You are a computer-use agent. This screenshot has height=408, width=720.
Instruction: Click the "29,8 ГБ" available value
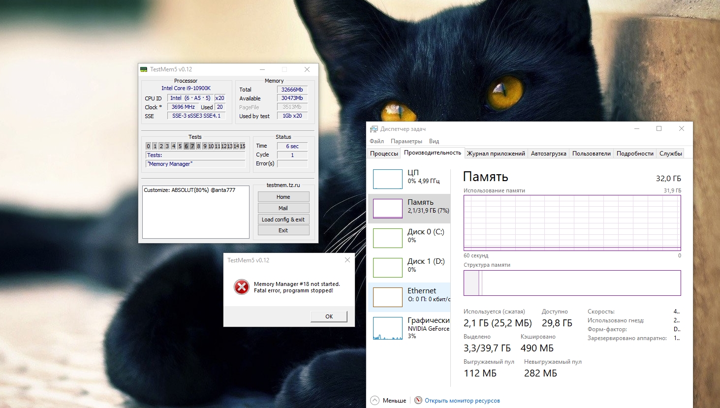coord(557,323)
